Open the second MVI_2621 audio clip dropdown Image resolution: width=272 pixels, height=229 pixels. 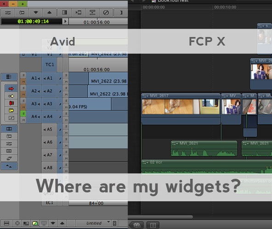coord(245,144)
